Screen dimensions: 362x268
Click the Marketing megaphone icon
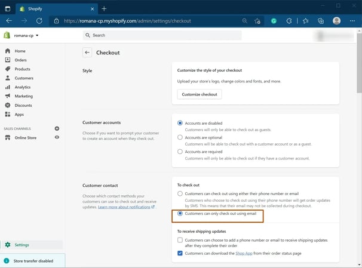click(x=8, y=96)
